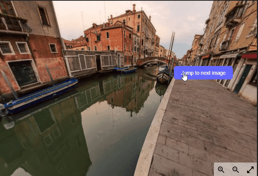Image resolution: width=258 pixels, height=176 pixels.
Task: Toggle fullscreen with the diagonal arrows icon
Action: pyautogui.click(x=250, y=169)
